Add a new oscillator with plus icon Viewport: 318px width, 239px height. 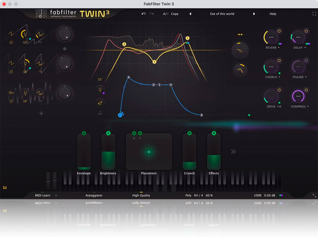(x=41, y=114)
